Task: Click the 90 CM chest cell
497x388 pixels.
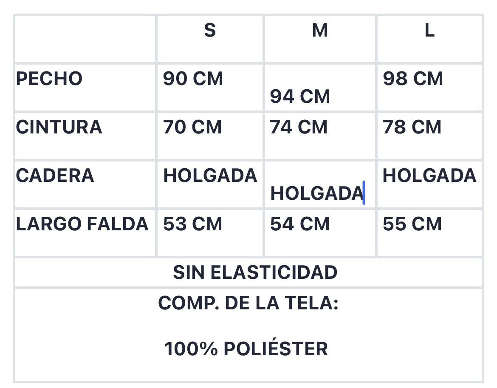Action: [210, 88]
